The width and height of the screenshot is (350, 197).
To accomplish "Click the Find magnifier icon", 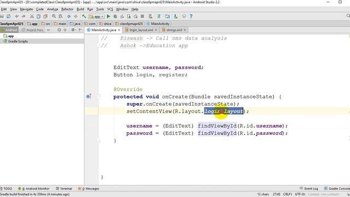I will 54,16.
